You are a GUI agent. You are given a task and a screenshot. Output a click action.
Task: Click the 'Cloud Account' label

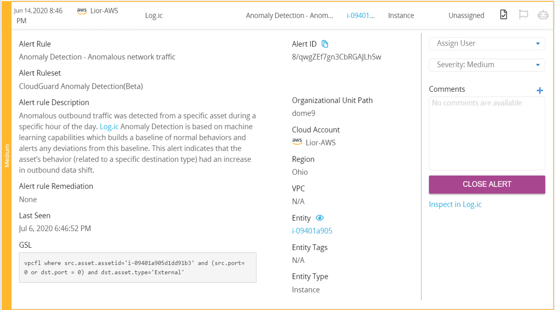tap(316, 130)
